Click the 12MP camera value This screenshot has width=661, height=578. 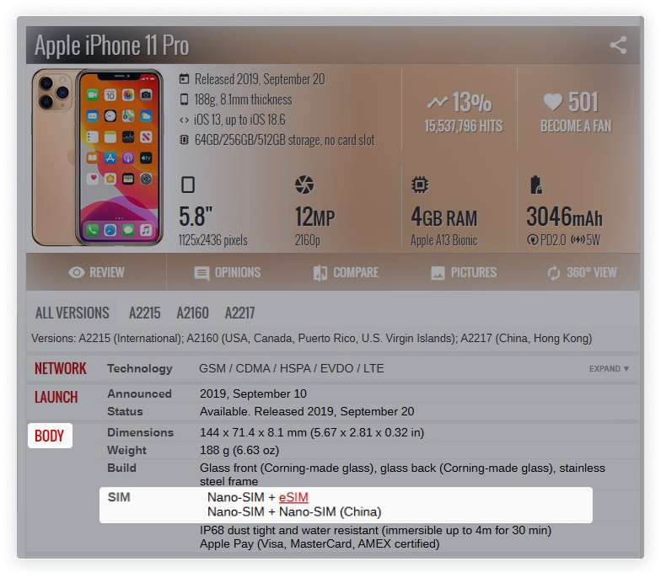pyautogui.click(x=314, y=217)
